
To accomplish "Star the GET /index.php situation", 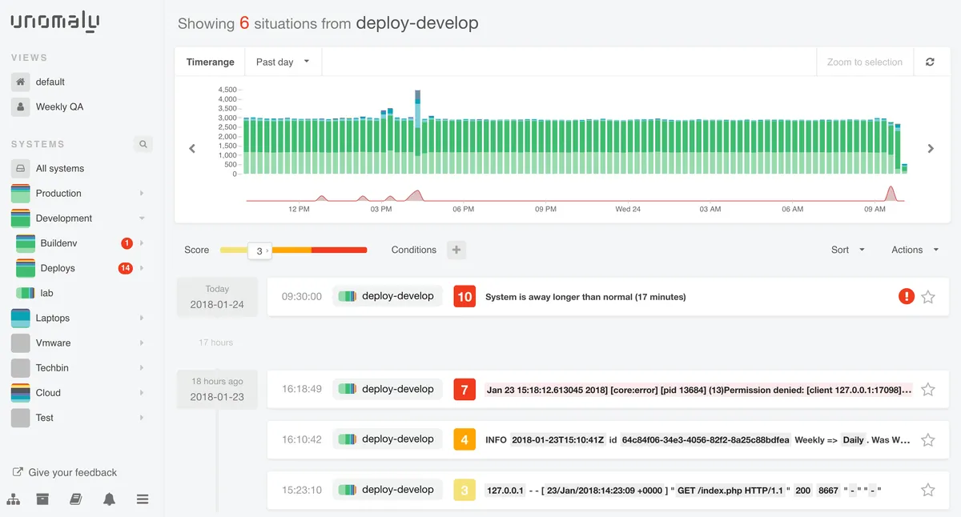I will pyautogui.click(x=928, y=490).
